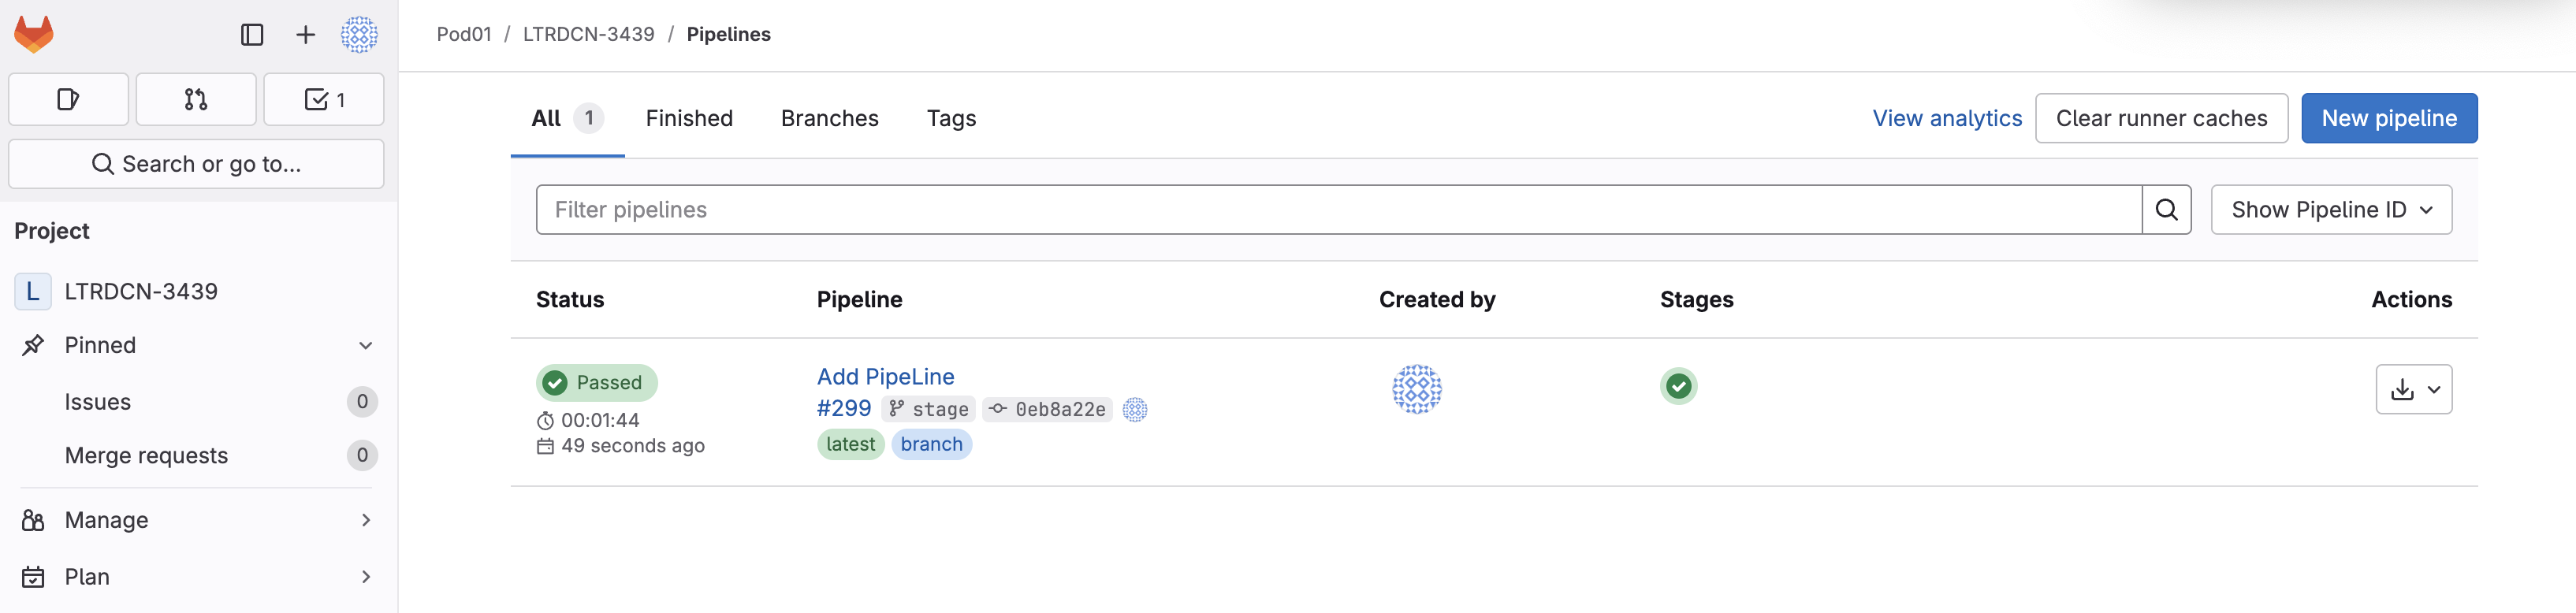Open the to-do list icon

[x=323, y=99]
